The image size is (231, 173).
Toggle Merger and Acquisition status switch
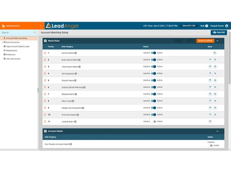(x=153, y=108)
